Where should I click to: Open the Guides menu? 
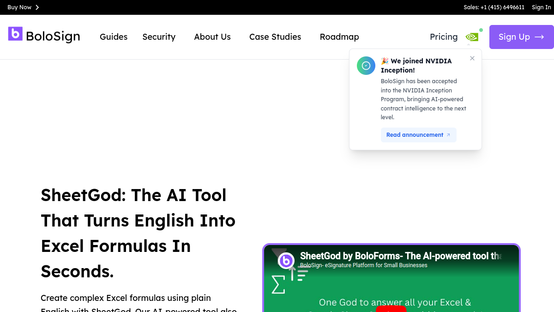[x=114, y=37]
